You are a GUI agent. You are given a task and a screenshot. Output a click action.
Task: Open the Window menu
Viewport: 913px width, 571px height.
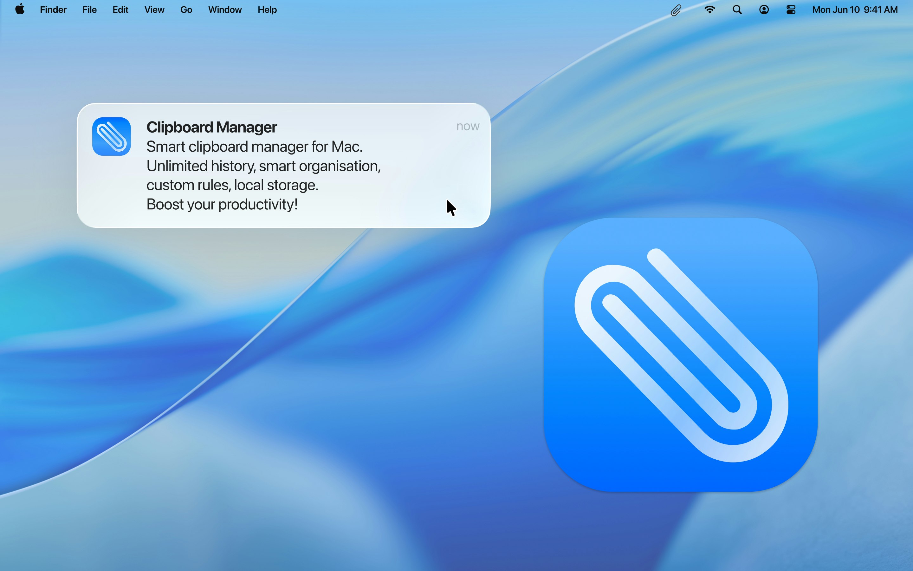(x=224, y=10)
